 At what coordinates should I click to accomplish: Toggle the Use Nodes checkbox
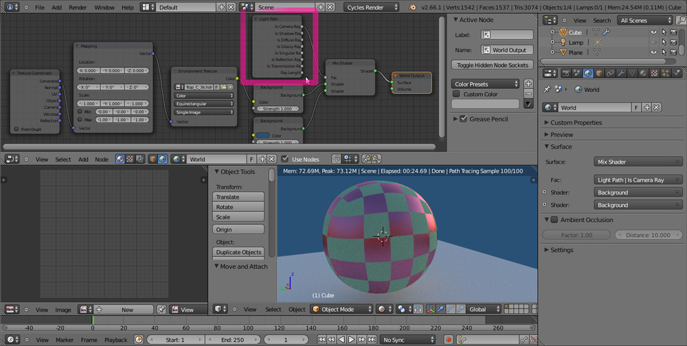(x=286, y=159)
